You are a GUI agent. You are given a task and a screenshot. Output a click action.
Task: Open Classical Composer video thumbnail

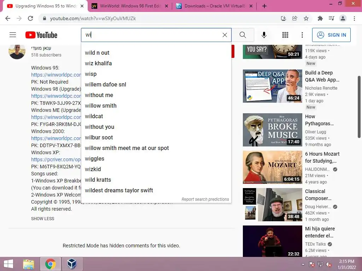[x=273, y=205]
